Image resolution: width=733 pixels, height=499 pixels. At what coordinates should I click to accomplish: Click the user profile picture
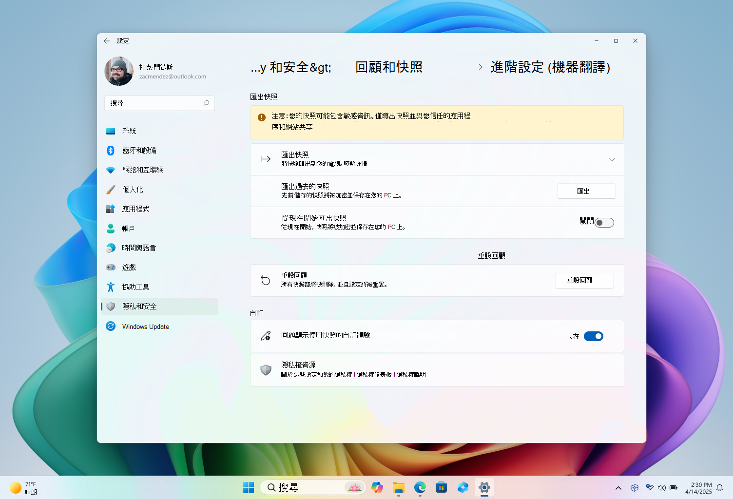pyautogui.click(x=119, y=71)
